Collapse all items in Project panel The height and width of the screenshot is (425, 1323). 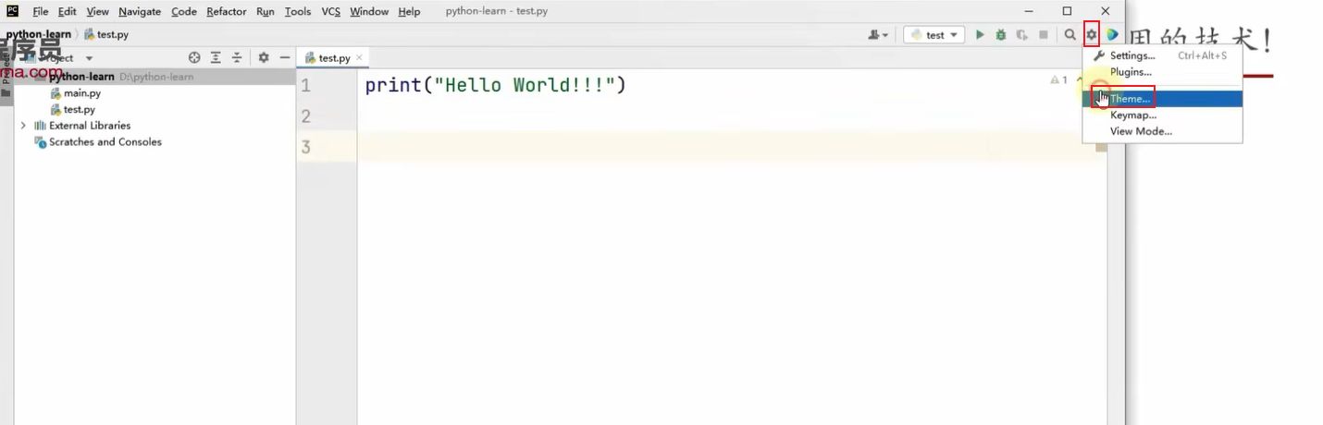coord(237,57)
